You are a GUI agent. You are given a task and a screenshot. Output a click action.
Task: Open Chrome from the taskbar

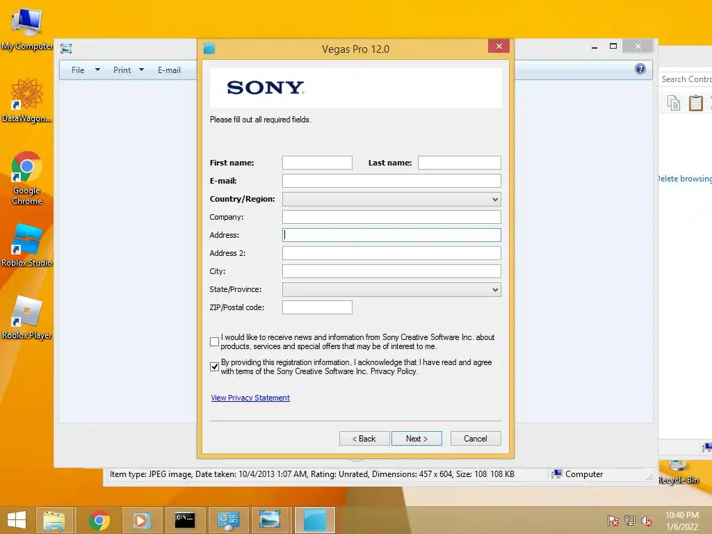tap(99, 520)
